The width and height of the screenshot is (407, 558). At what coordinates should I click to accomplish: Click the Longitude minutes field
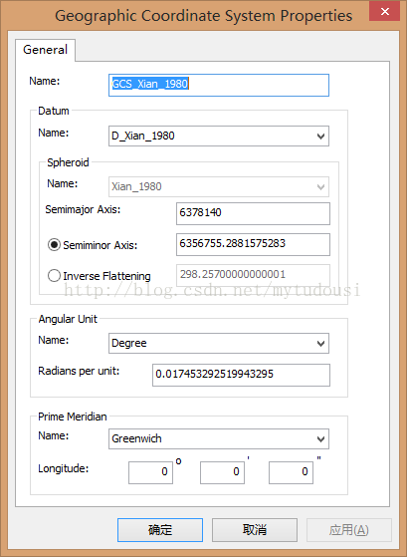[222, 472]
